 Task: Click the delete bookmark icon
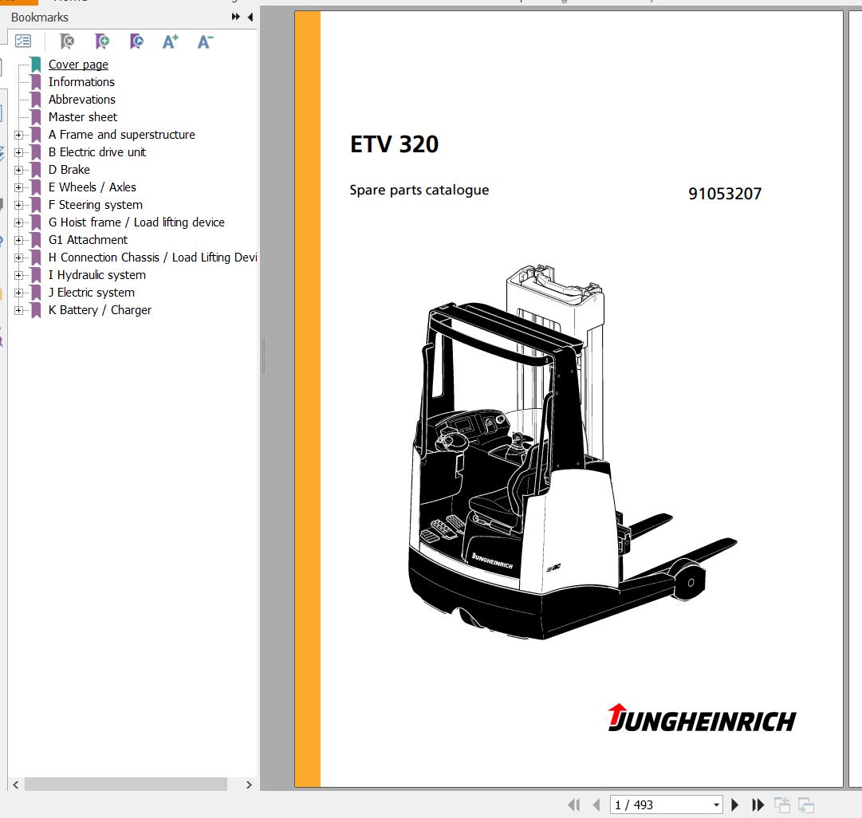[67, 41]
